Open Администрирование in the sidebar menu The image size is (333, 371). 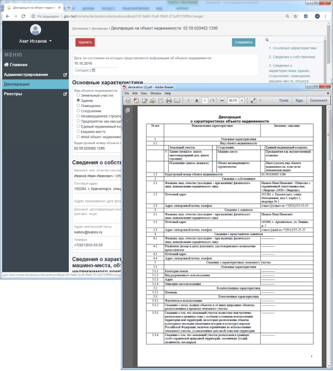tap(36, 74)
